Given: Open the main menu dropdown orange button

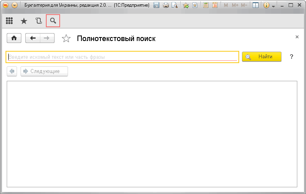Looking at the screenshot, I should (15, 6).
